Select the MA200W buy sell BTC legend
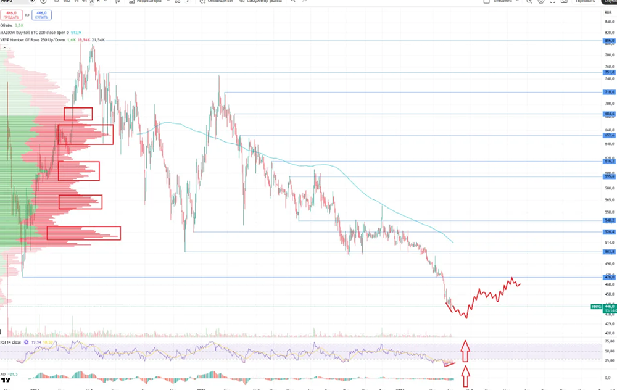Screen dimensions: 617x390 pos(35,33)
